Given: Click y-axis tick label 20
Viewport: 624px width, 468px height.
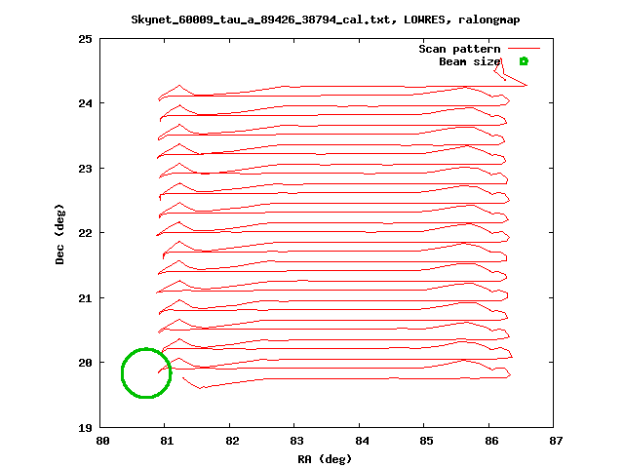Looking at the screenshot, I should tap(85, 363).
